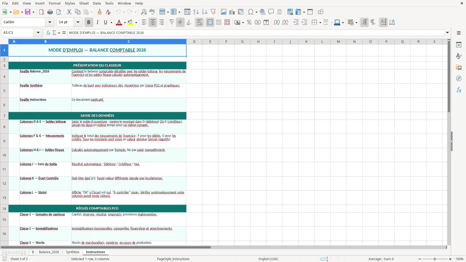466x262 pixels.
Task: Sort ascending with the A-Z icon
Action: pyautogui.click(x=196, y=12)
